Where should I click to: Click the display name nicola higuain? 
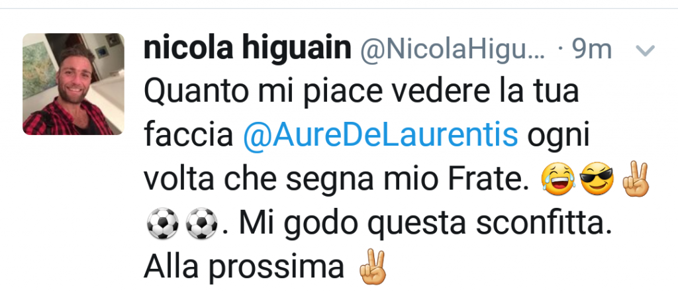click(248, 48)
